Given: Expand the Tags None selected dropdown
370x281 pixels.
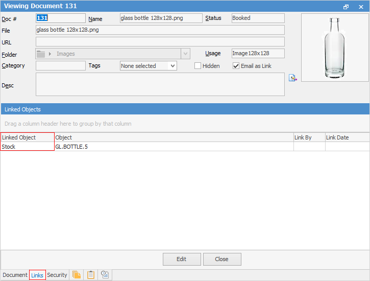Looking at the screenshot, I should [172, 66].
